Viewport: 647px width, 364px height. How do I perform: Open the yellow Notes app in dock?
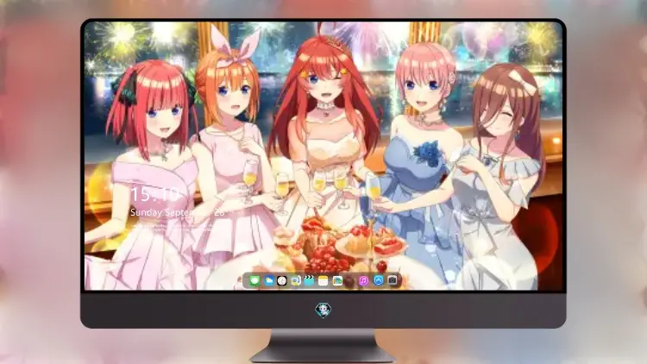coord(323,280)
